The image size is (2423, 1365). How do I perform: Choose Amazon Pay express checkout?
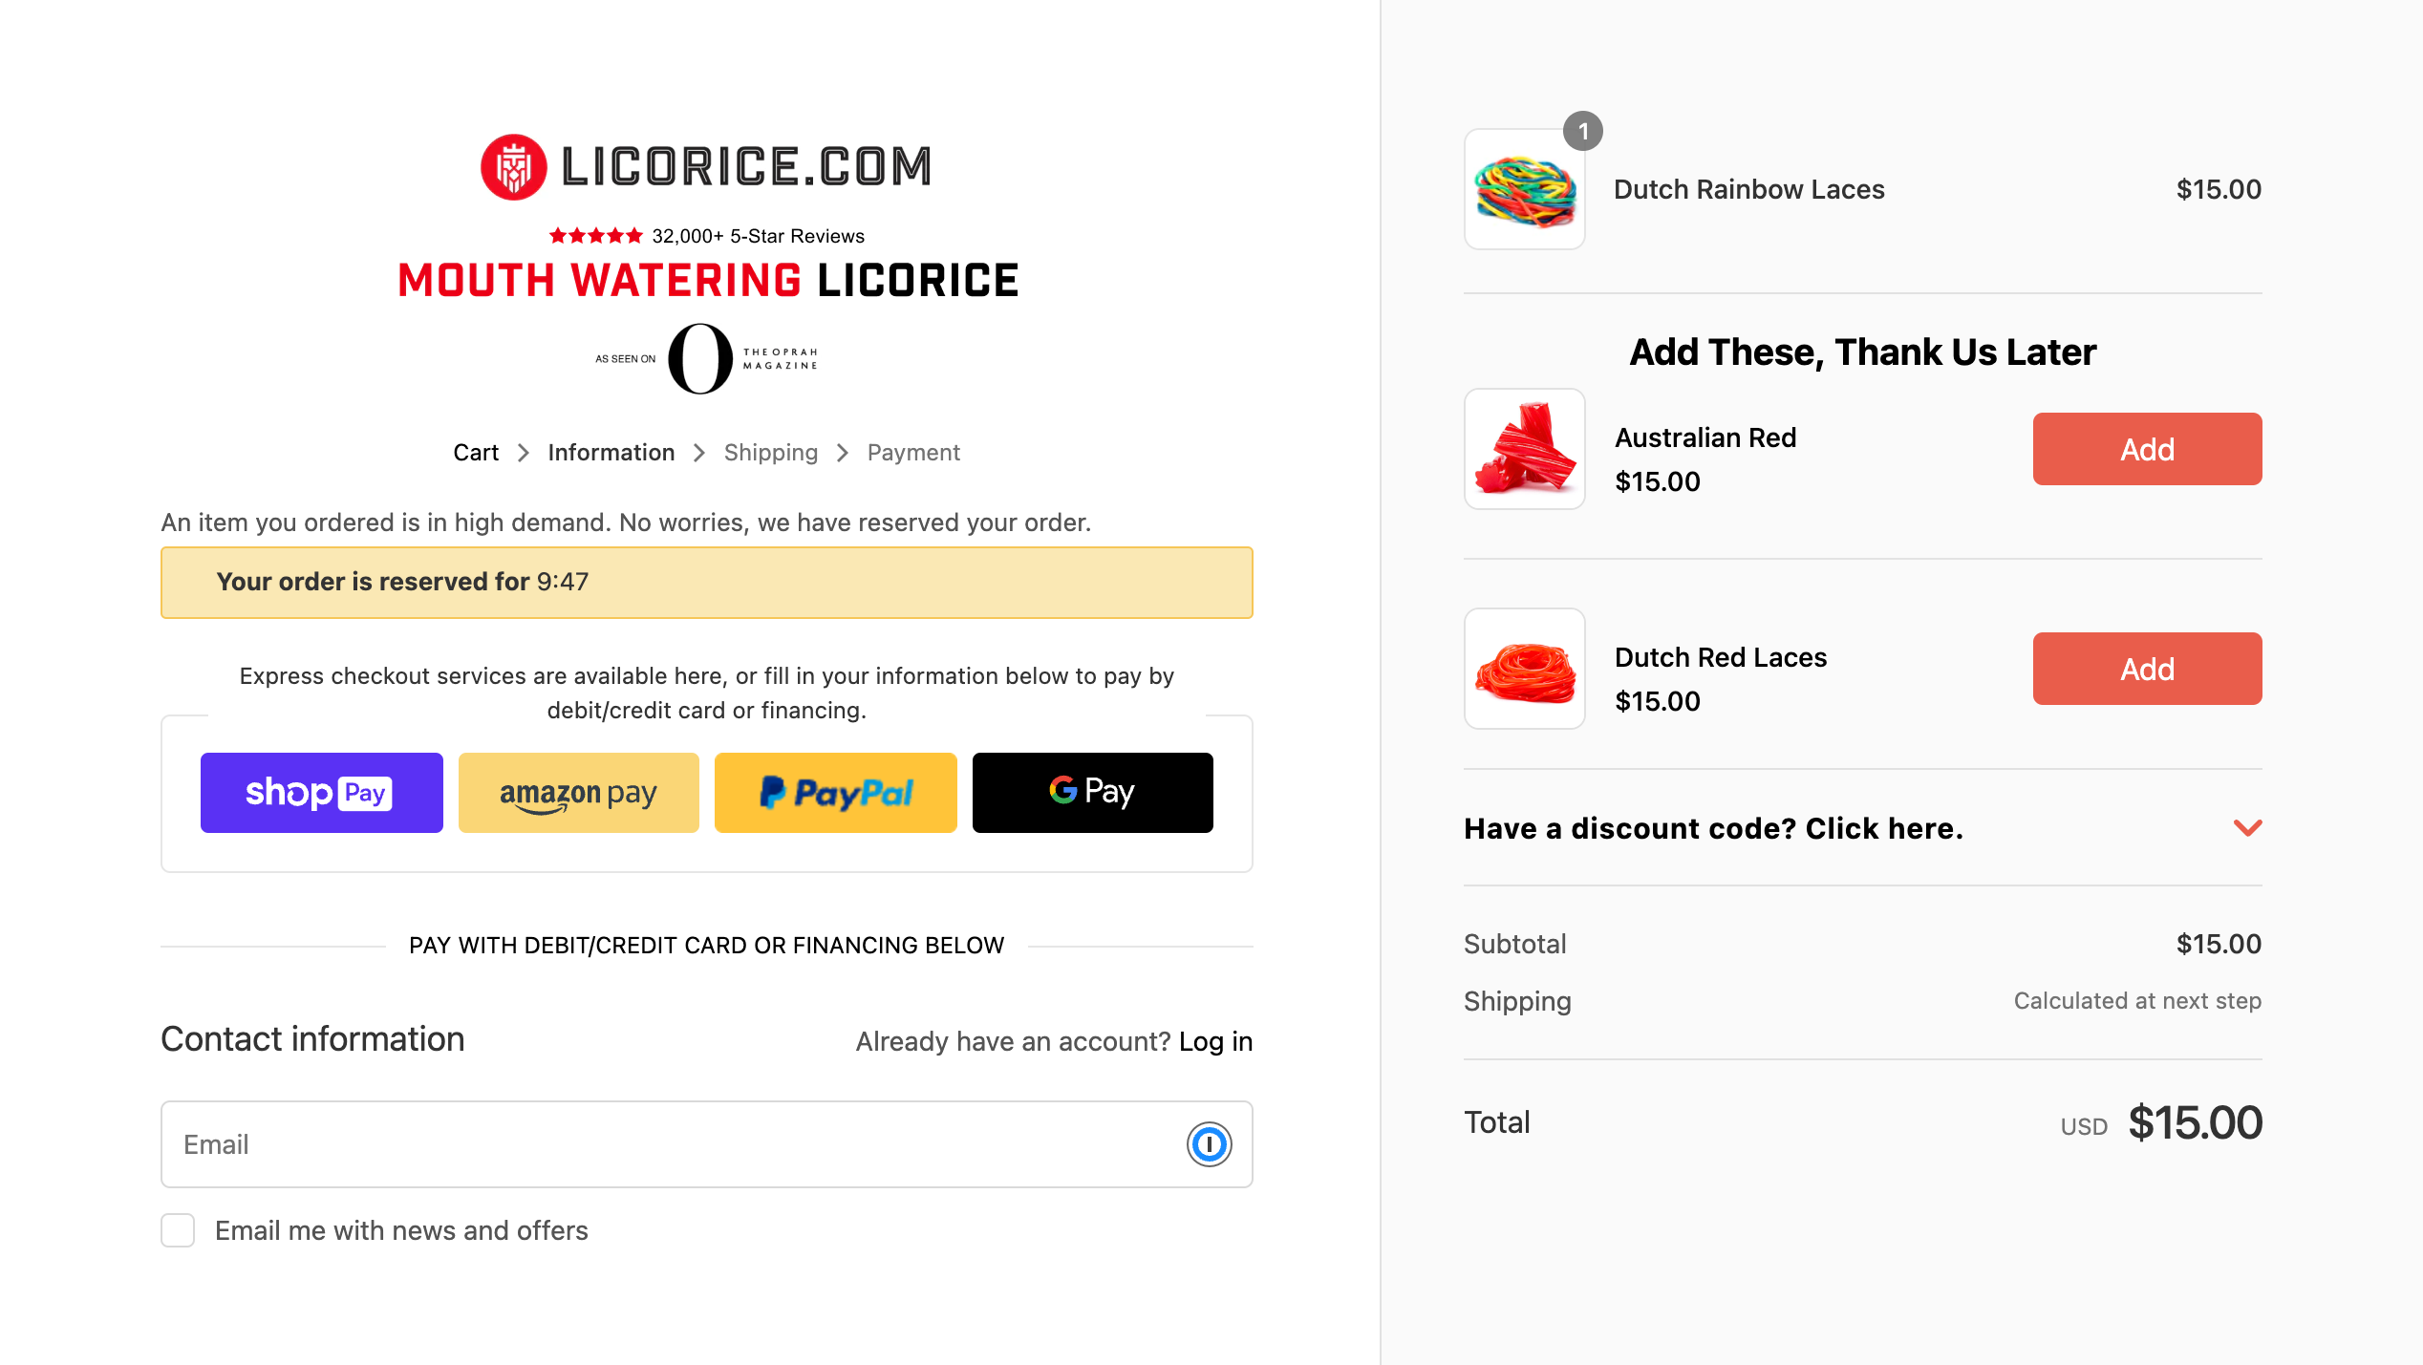pos(578,792)
